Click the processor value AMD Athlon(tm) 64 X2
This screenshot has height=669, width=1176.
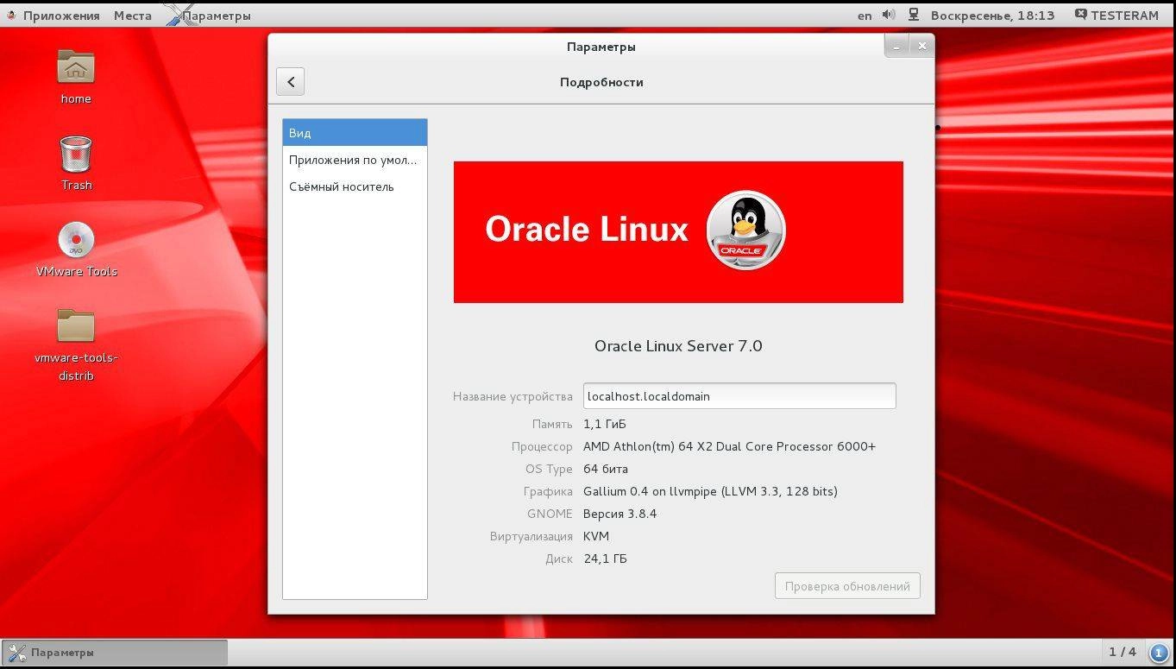coord(729,446)
